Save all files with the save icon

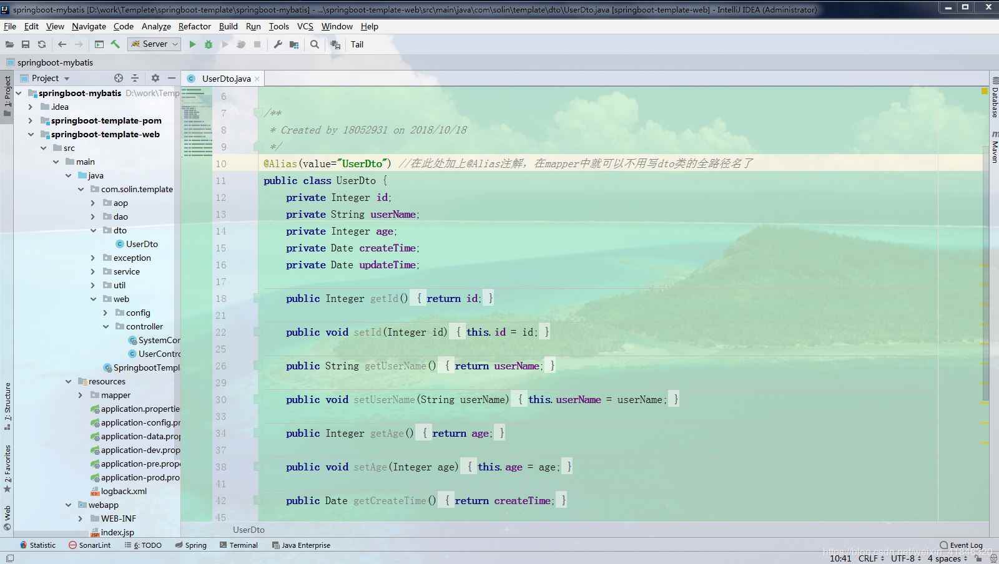point(26,44)
